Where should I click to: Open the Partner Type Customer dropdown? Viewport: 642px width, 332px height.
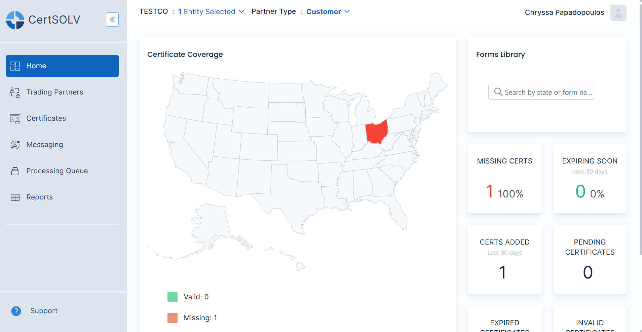coord(328,11)
